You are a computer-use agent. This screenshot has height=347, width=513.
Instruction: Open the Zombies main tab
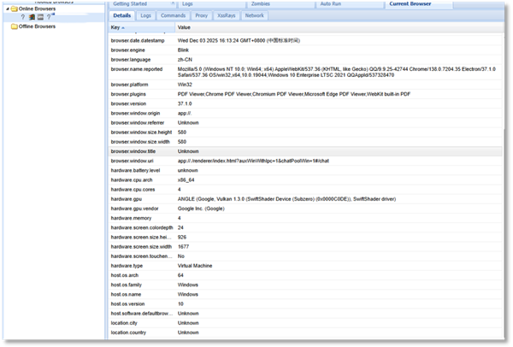[x=256, y=4]
